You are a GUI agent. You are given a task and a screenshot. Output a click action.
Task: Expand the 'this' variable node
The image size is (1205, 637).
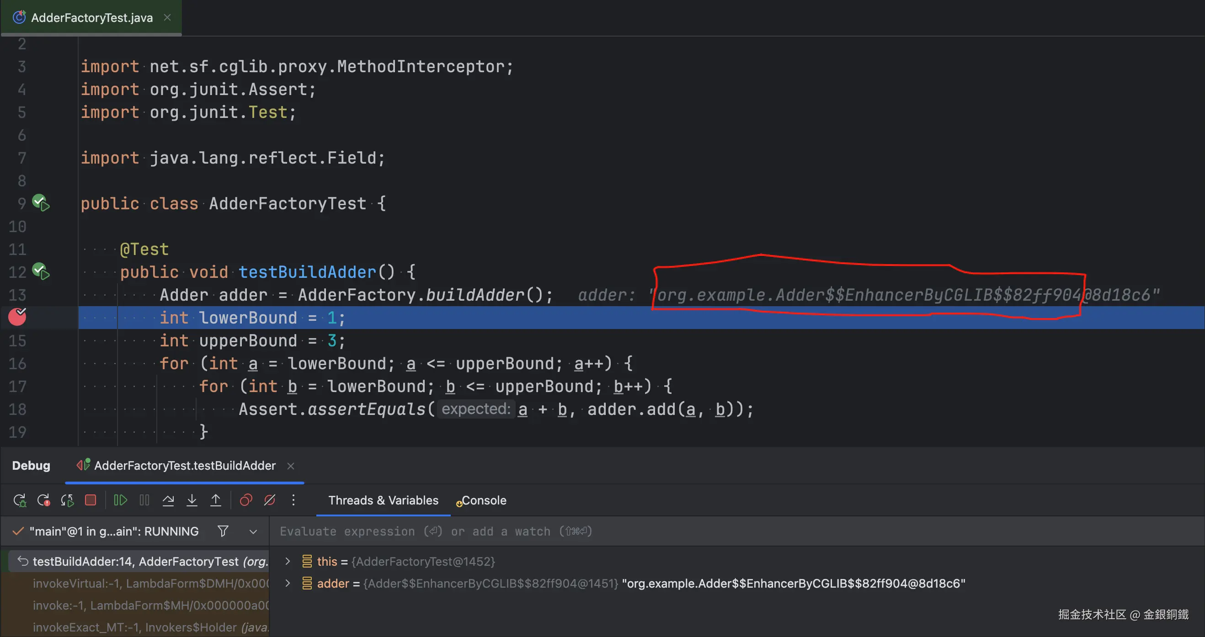point(288,561)
